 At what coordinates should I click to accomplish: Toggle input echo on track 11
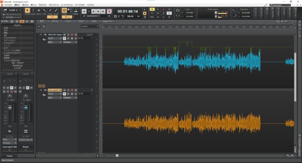[x=75, y=35]
